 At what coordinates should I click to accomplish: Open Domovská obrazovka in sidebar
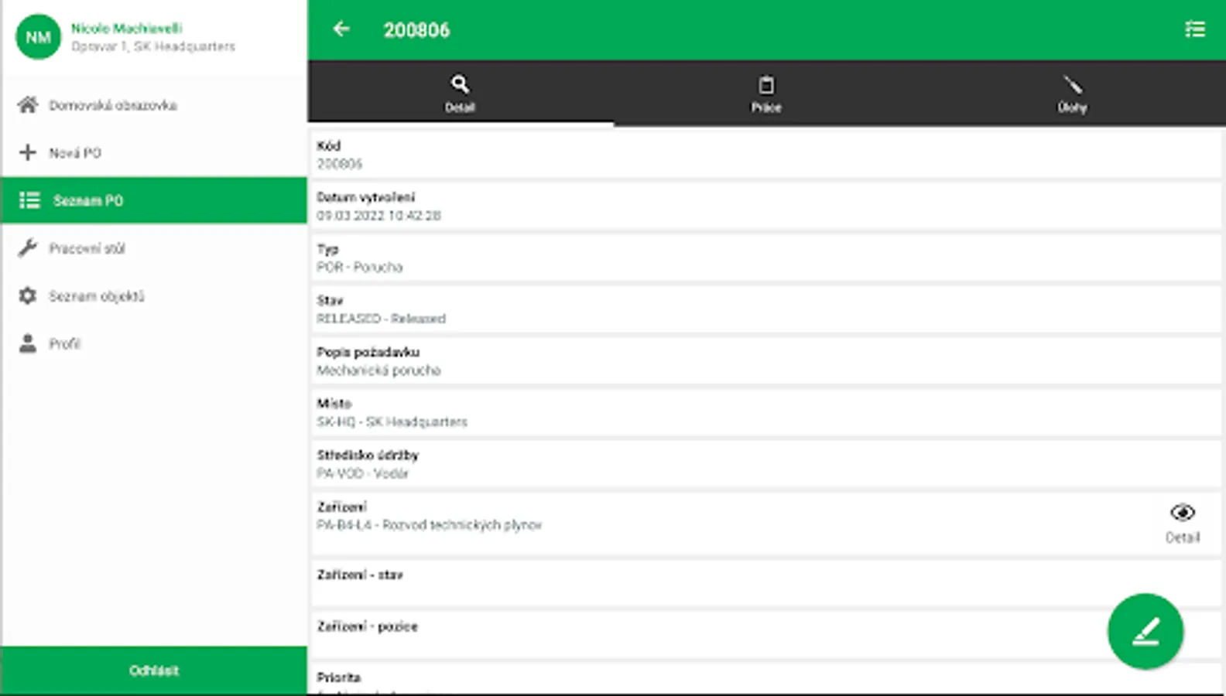click(x=154, y=105)
